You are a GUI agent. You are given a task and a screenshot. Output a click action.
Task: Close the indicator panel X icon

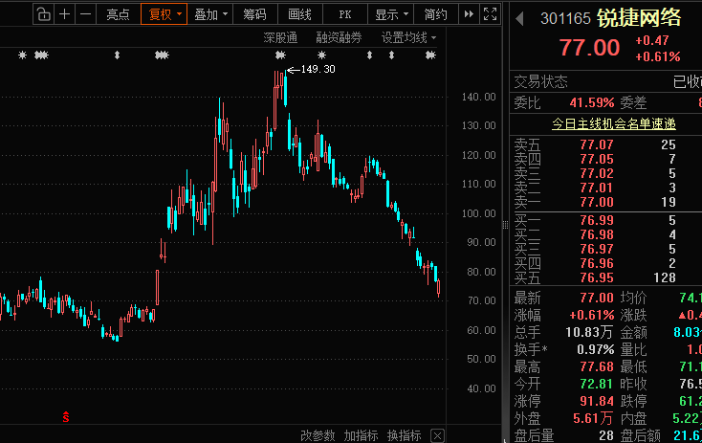[437, 435]
